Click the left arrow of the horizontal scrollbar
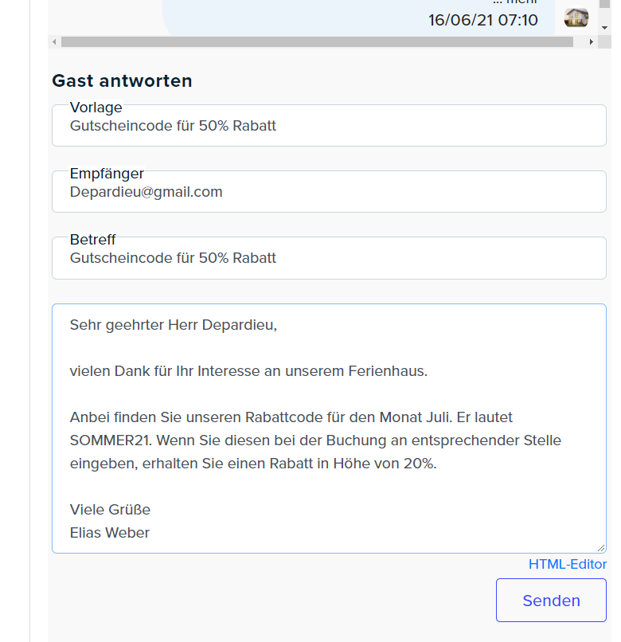 click(x=54, y=41)
